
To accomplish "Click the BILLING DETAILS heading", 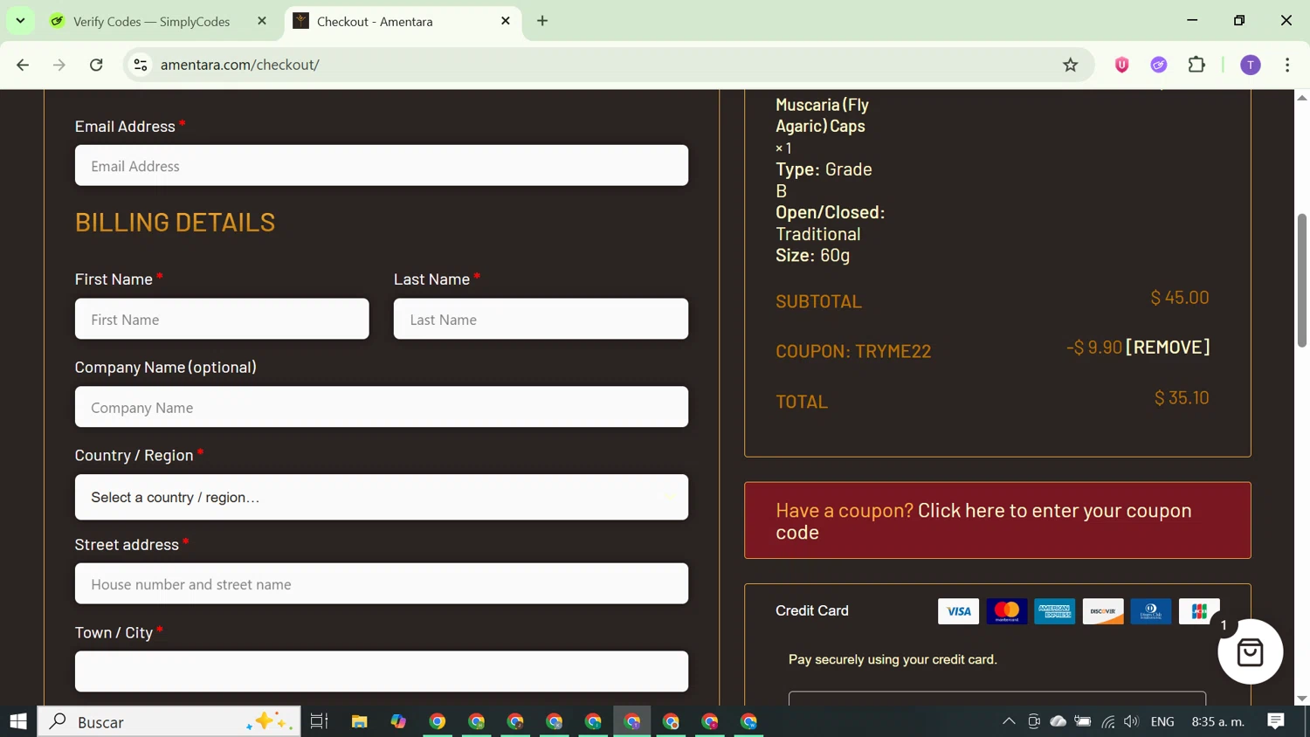I will point(175,222).
